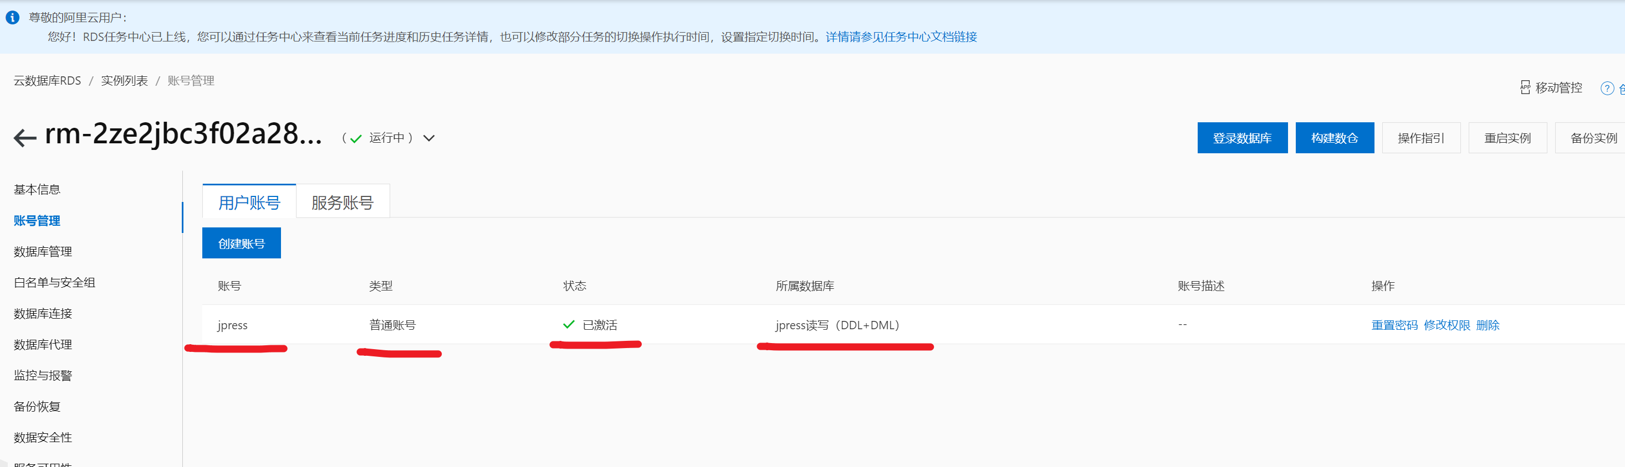Go to 数据库管理 in the sidebar
This screenshot has width=1625, height=467.
pos(43,252)
